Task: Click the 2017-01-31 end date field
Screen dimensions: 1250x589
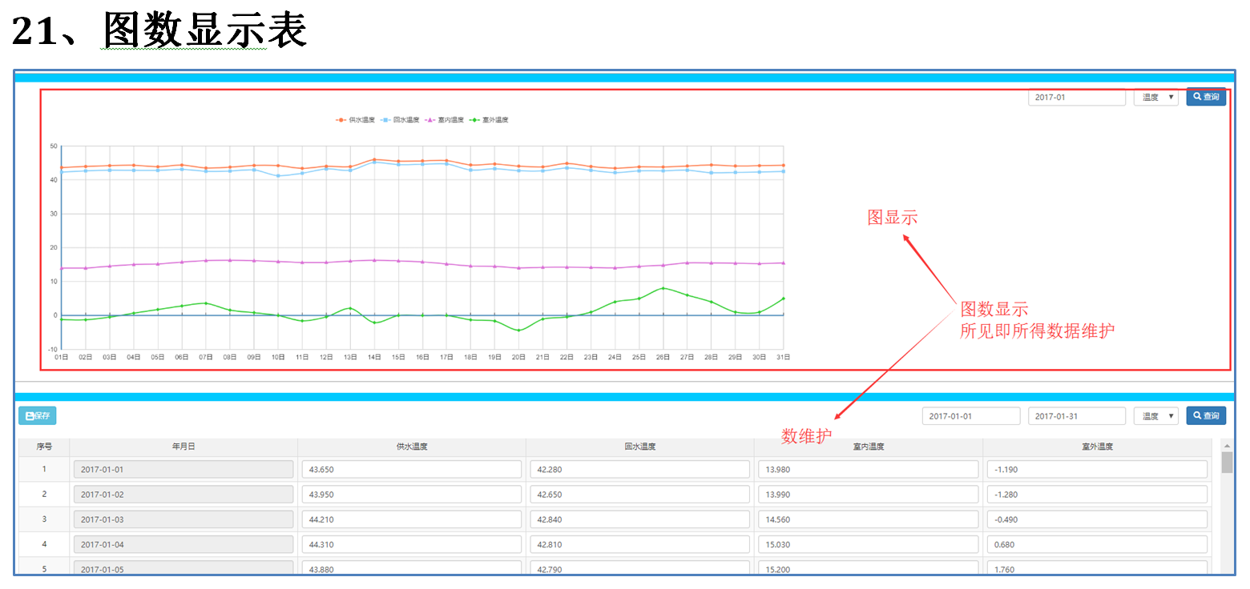Action: click(x=1078, y=416)
